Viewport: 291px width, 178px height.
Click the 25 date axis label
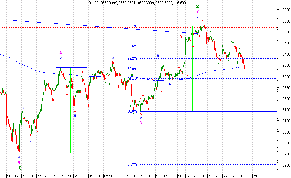pyautogui.click(x=217, y=176)
